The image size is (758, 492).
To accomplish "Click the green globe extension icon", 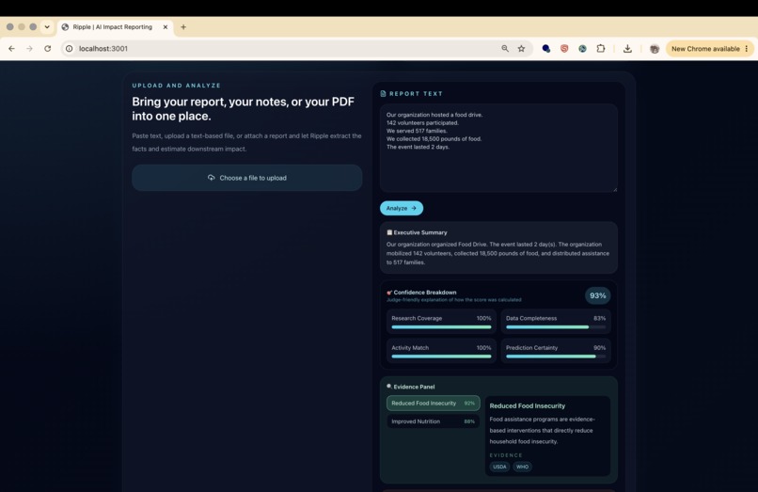I will coord(582,48).
